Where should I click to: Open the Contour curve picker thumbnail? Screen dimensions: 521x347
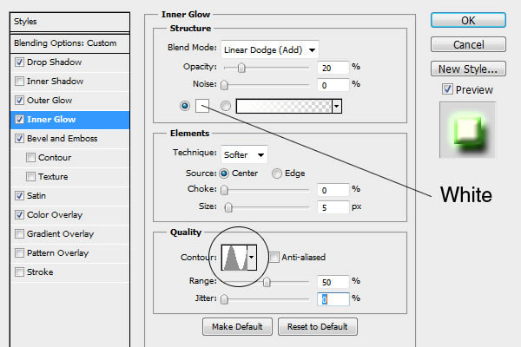[x=234, y=258]
